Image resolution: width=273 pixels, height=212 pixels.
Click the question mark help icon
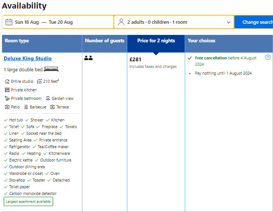(267, 57)
